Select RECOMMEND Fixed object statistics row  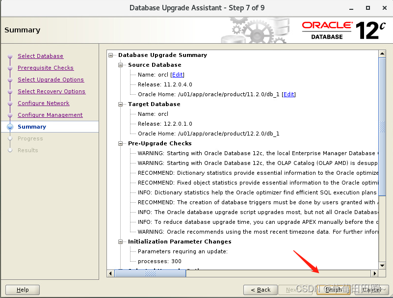tap(258, 183)
